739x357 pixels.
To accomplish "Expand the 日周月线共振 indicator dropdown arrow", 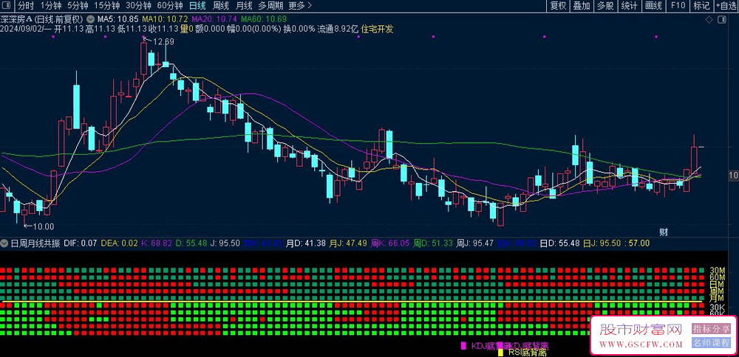I will [x=4, y=243].
